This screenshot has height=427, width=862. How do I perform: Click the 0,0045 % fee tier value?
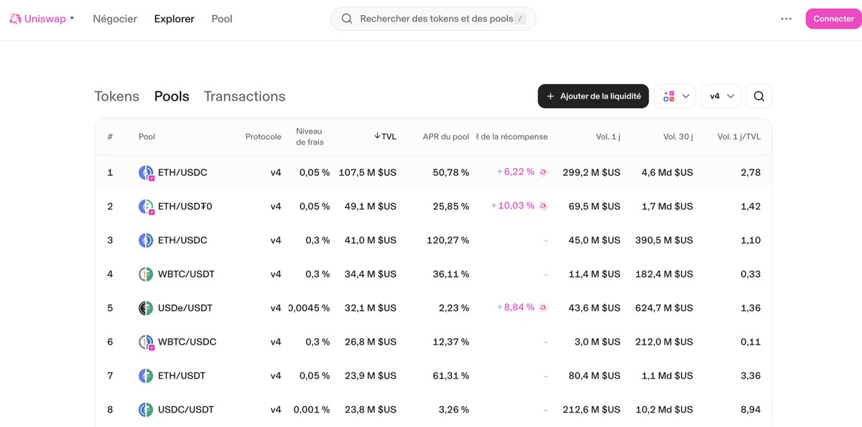tap(310, 308)
